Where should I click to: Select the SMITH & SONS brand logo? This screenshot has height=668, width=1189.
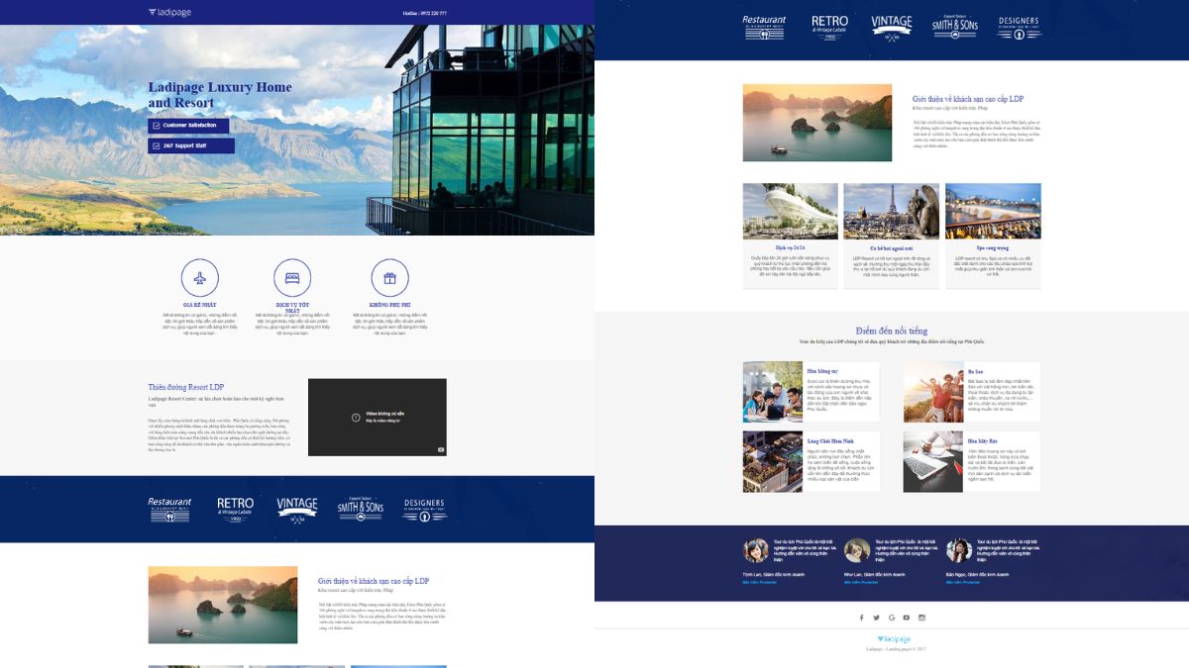point(954,27)
